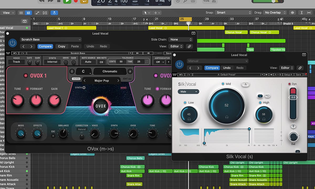This screenshot has height=189, width=315.
Task: Select next chord preset after Major Pop
Action: [118, 81]
